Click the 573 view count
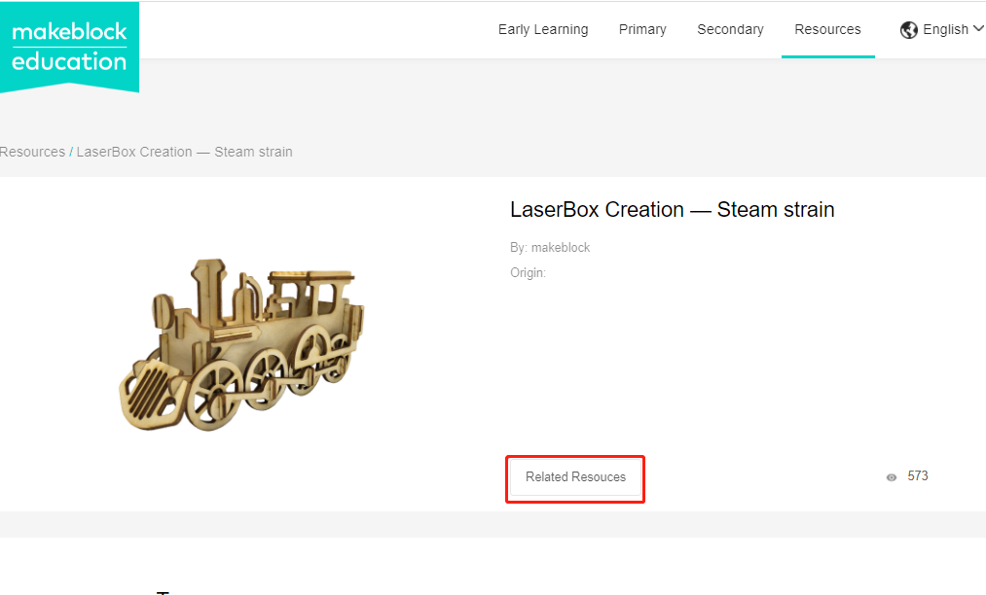Screen dimensions: 986x595 [917, 476]
